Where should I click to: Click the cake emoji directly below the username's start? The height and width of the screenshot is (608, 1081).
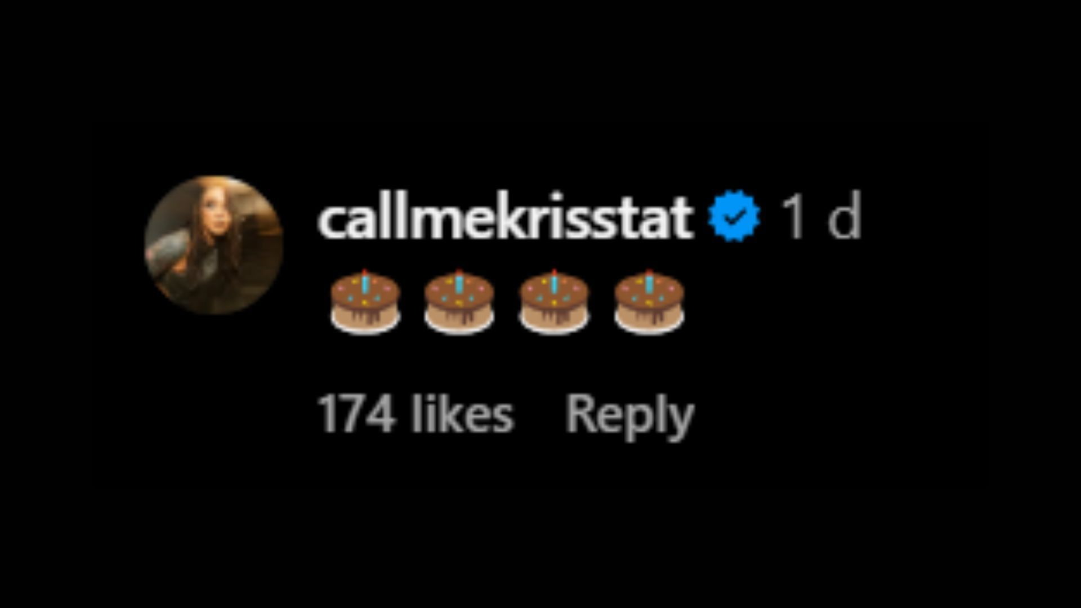pyautogui.click(x=365, y=303)
